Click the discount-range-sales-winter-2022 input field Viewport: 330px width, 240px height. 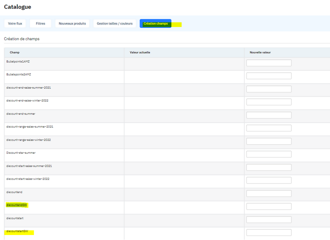(x=269, y=141)
